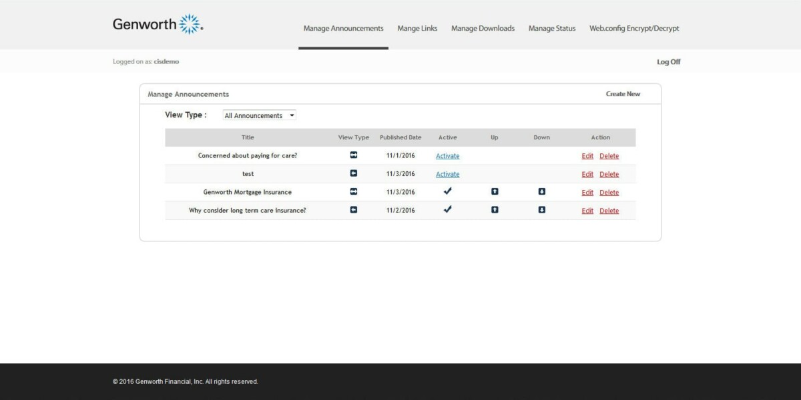Click the Genworth logo
The height and width of the screenshot is (400, 801).
point(158,24)
